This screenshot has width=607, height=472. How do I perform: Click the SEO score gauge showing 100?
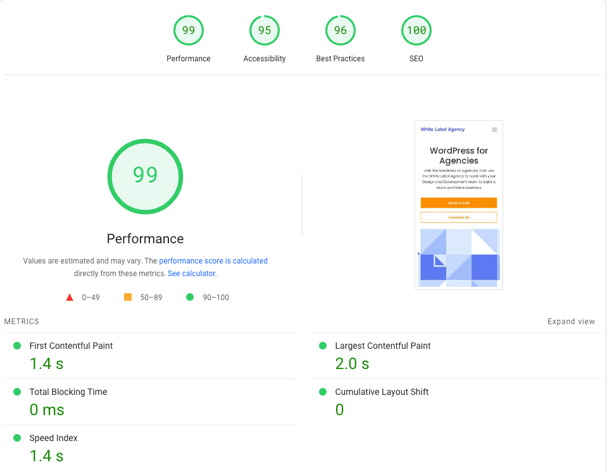point(416,30)
